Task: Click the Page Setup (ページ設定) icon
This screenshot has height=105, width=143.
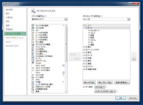Action: (33, 77)
